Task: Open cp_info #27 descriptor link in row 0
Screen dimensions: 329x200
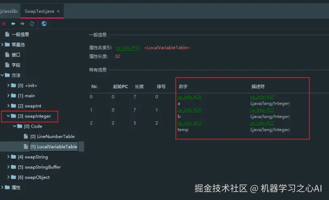Action: click(262, 97)
